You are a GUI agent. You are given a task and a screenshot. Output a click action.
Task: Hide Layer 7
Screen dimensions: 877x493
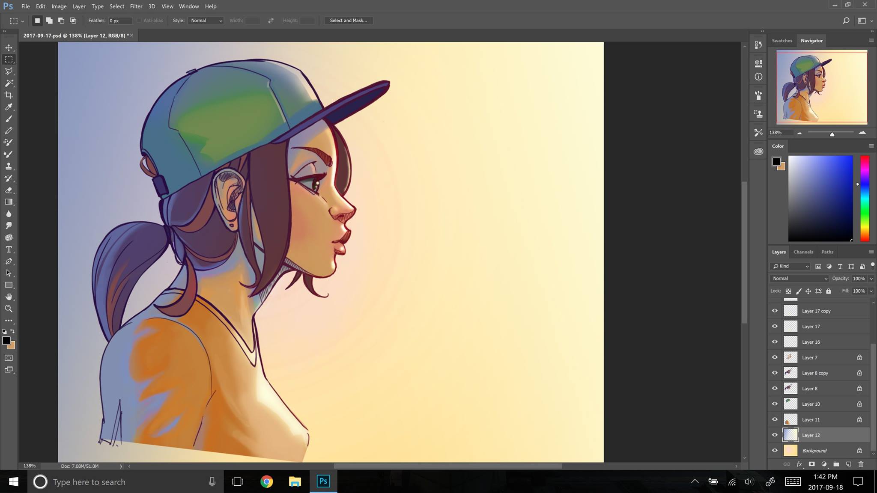[x=775, y=357]
